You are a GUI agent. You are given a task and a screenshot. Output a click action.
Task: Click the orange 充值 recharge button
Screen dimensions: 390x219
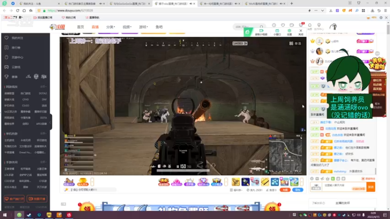pos(285,190)
